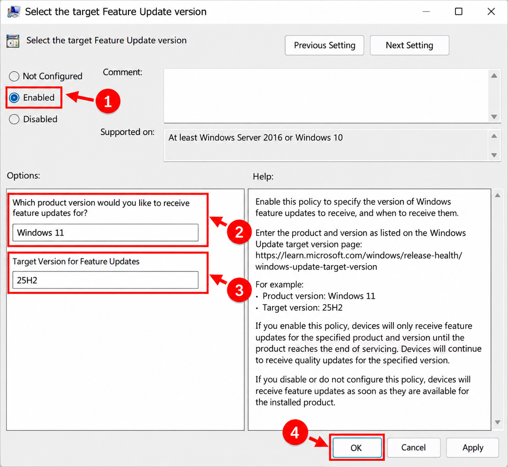Maximize the policy dialog window
The width and height of the screenshot is (508, 467).
tap(459, 12)
